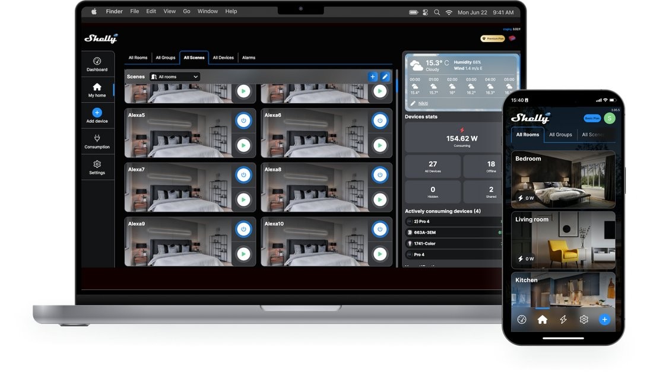The width and height of the screenshot is (653, 379).
Task: Switch to the All Groups tab on laptop
Action: pos(166,58)
